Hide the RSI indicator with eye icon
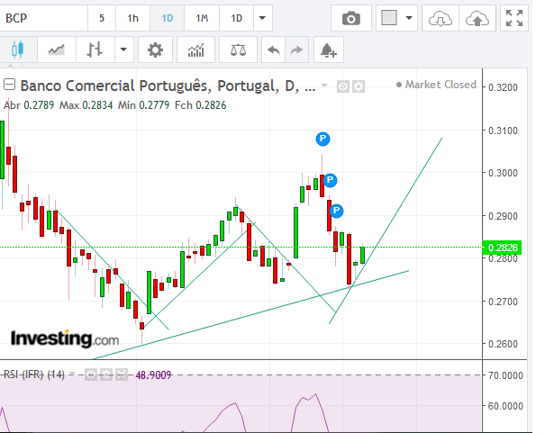Image resolution: width=545 pixels, height=433 pixels. click(91, 374)
